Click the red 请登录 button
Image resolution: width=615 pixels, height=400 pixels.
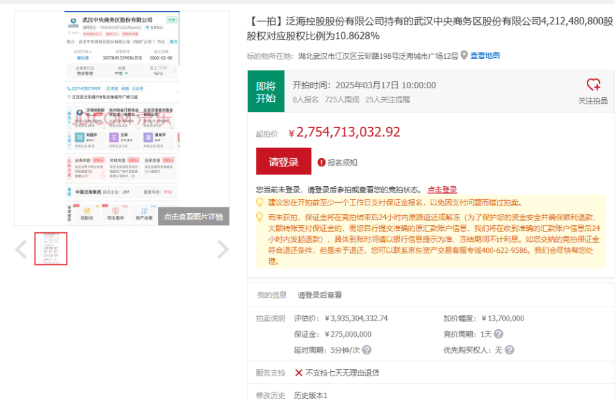284,161
